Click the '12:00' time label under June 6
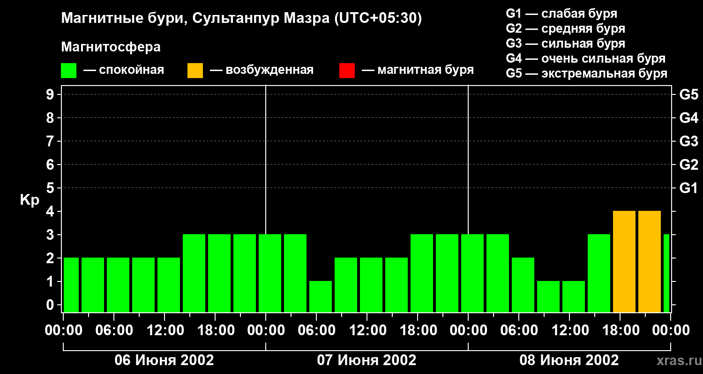703x374 pixels. pos(165,331)
